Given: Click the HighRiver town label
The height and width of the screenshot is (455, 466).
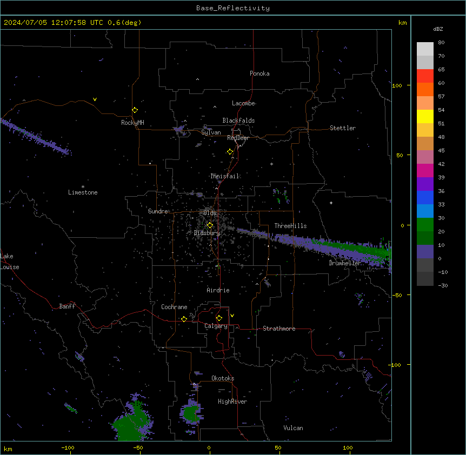Looking at the screenshot, I should click(232, 402).
